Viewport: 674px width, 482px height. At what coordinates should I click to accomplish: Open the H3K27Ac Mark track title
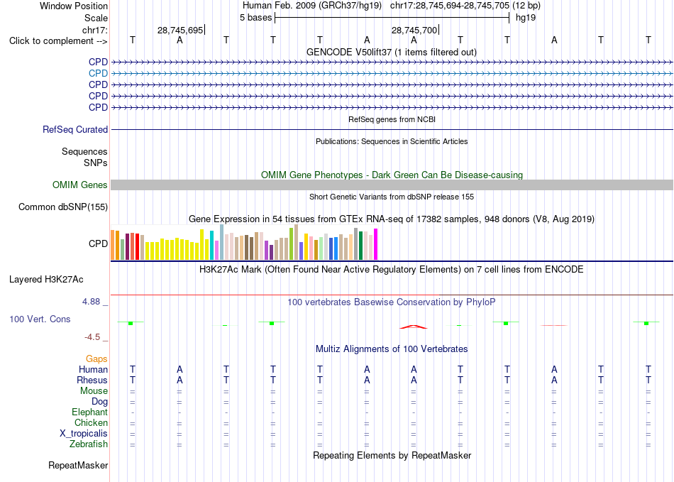[392, 270]
